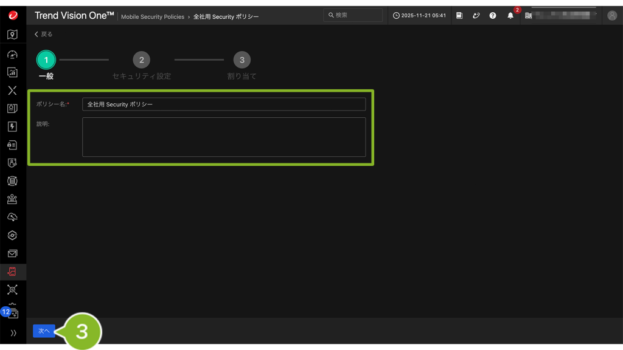The width and height of the screenshot is (623, 350).
Task: Click the map pin sidebar icon
Action: tap(13, 35)
